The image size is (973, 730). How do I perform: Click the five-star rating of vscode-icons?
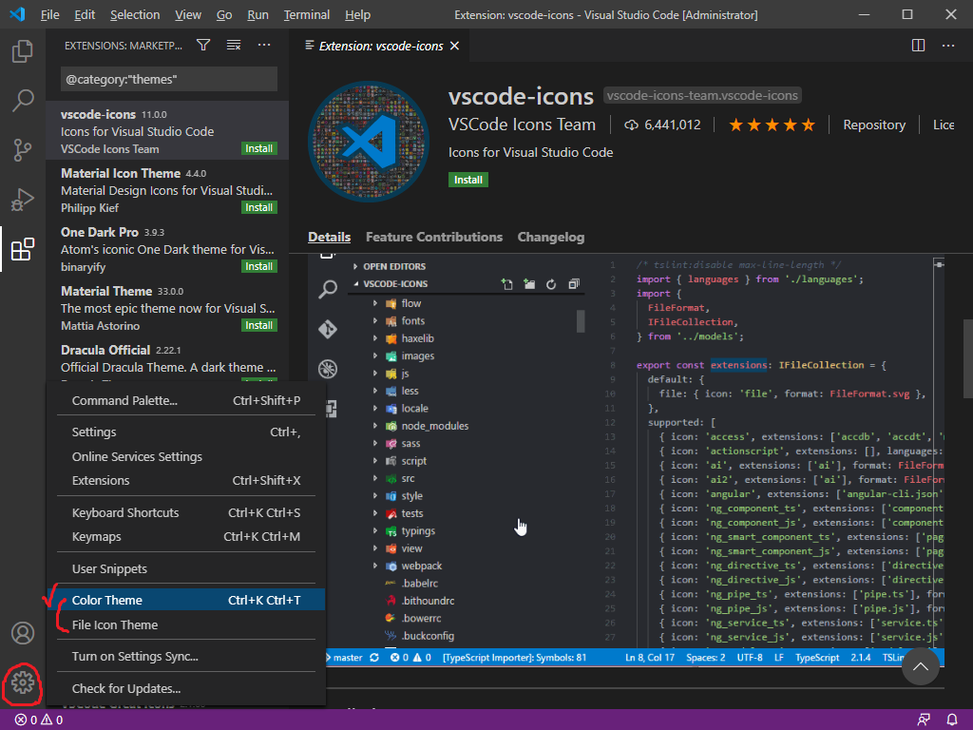point(772,125)
